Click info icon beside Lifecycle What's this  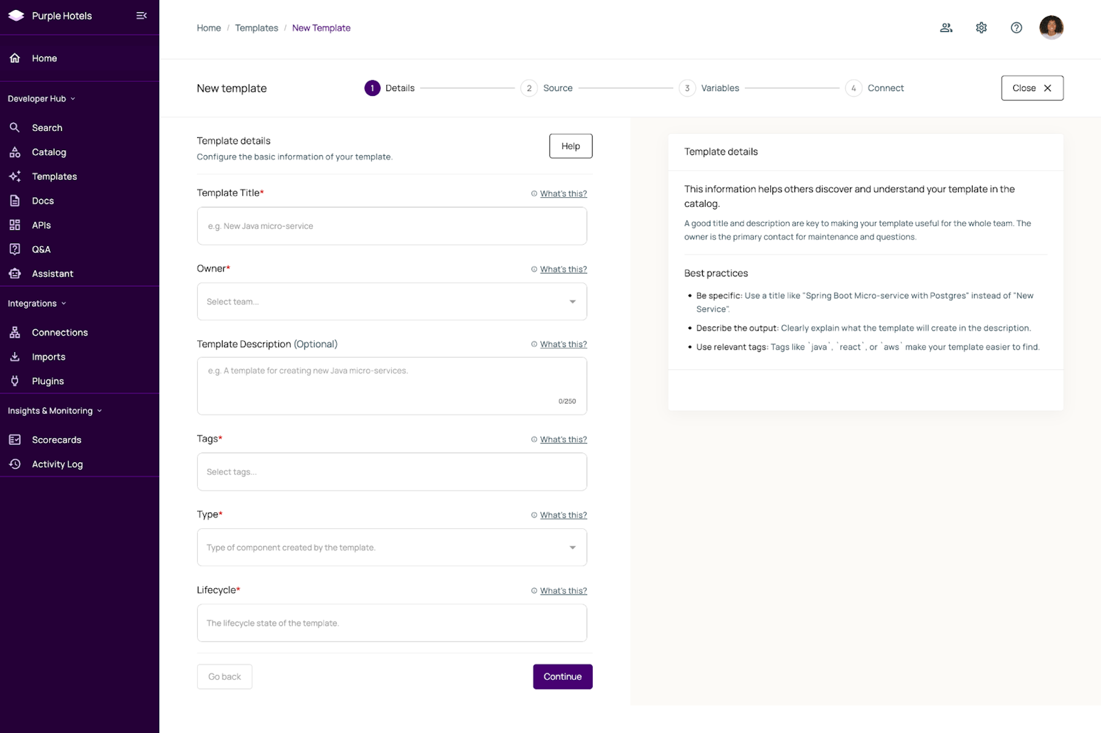534,590
